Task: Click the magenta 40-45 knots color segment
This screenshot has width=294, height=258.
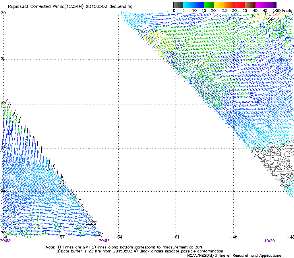Action: pyautogui.click(x=261, y=5)
